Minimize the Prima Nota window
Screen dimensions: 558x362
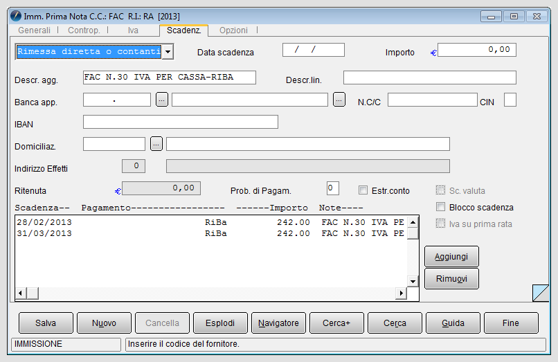tap(491, 17)
